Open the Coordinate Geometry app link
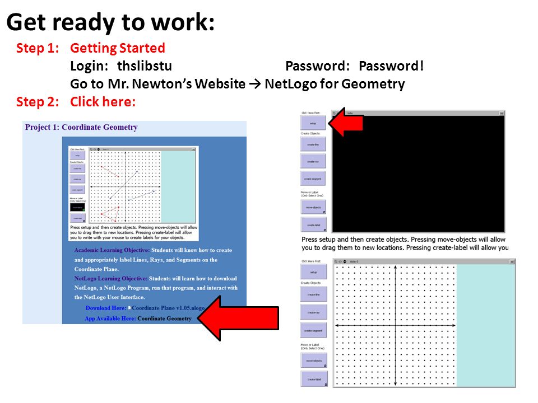 click(x=164, y=318)
